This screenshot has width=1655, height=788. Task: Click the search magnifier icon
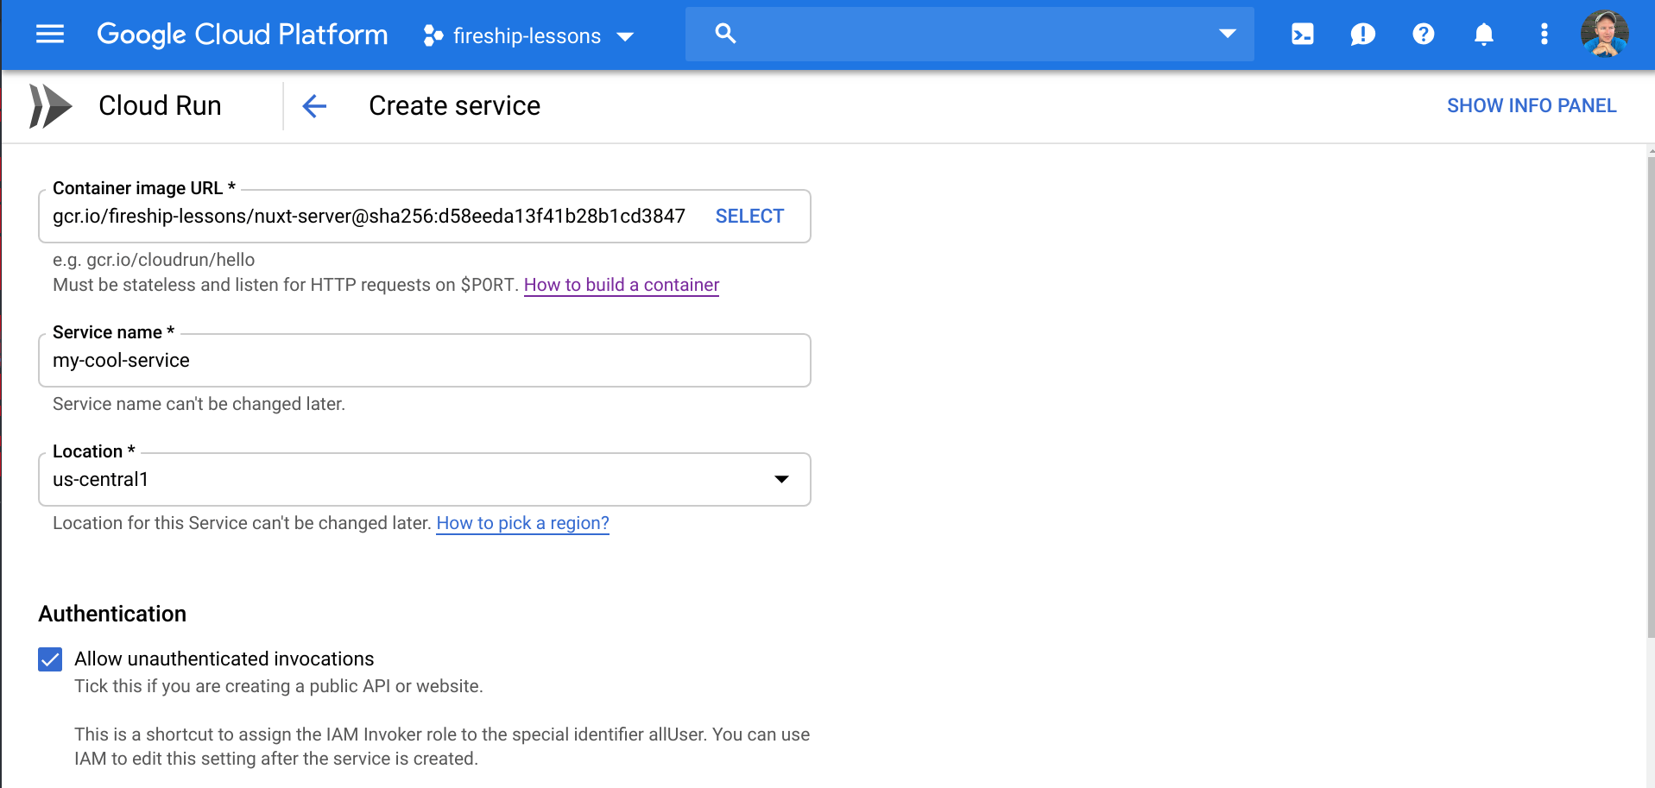point(725,34)
